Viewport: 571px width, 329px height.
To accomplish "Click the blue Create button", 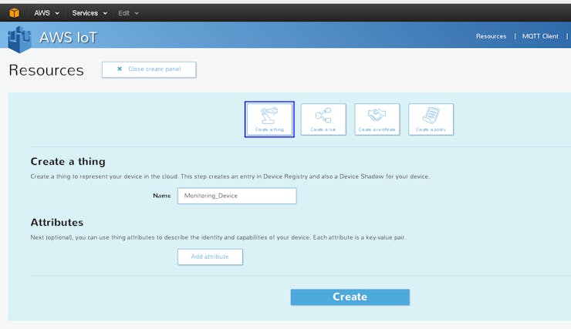I will (350, 297).
